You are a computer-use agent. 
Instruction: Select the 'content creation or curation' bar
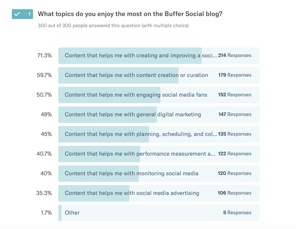[159, 75]
